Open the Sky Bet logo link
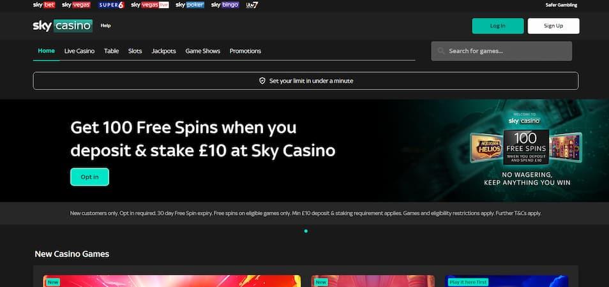This screenshot has height=287, width=609. click(x=44, y=5)
